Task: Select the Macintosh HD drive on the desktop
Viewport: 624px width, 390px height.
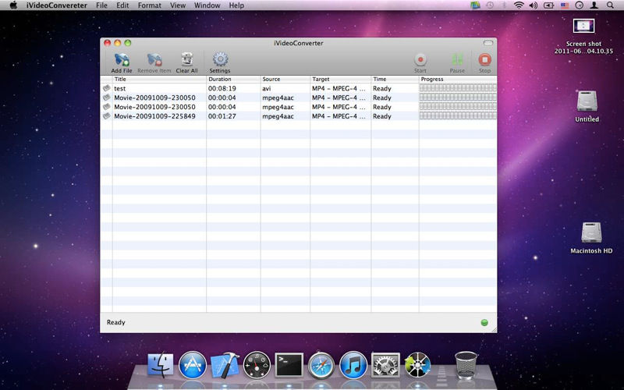Action: [591, 238]
